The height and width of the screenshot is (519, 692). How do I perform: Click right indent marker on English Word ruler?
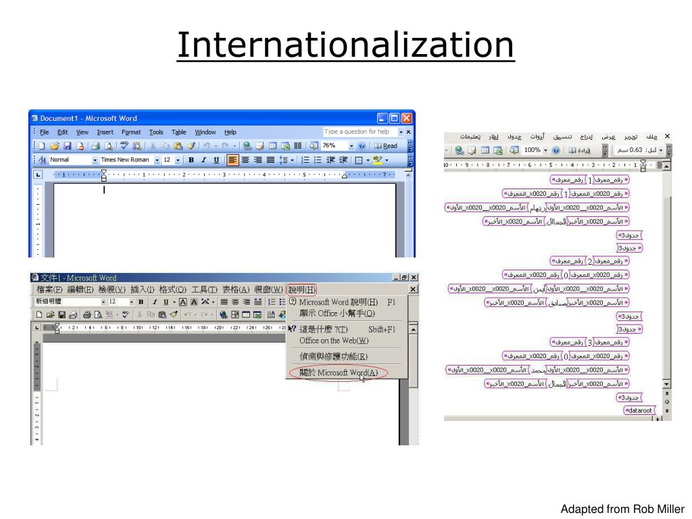pos(344,176)
